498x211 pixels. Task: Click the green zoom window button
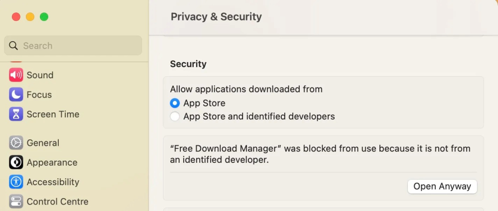click(x=44, y=17)
